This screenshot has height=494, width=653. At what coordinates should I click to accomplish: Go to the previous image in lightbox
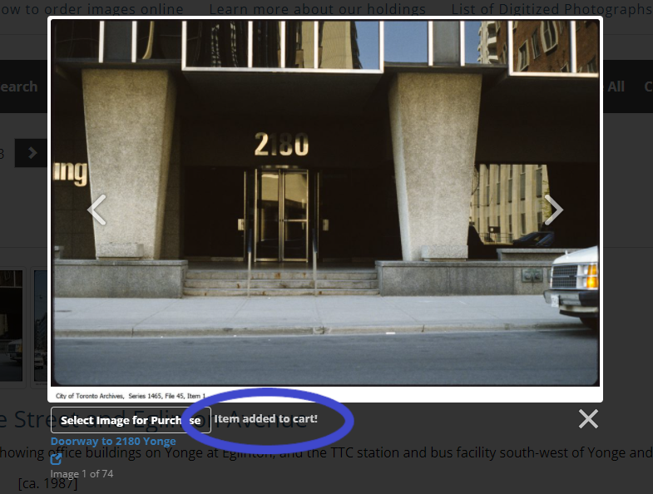[96, 210]
